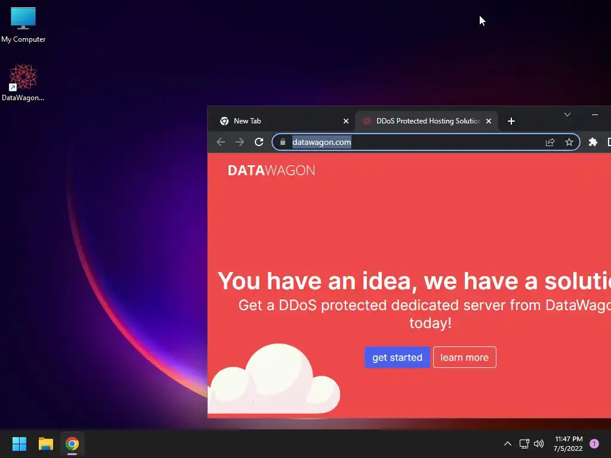Open volume control from the system tray
The image size is (611, 458).
point(539,444)
